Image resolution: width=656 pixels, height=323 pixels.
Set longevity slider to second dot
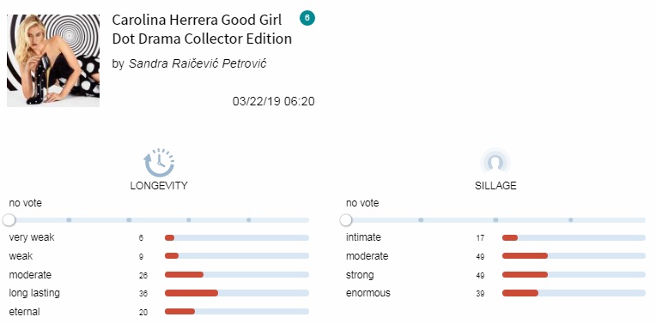point(129,220)
